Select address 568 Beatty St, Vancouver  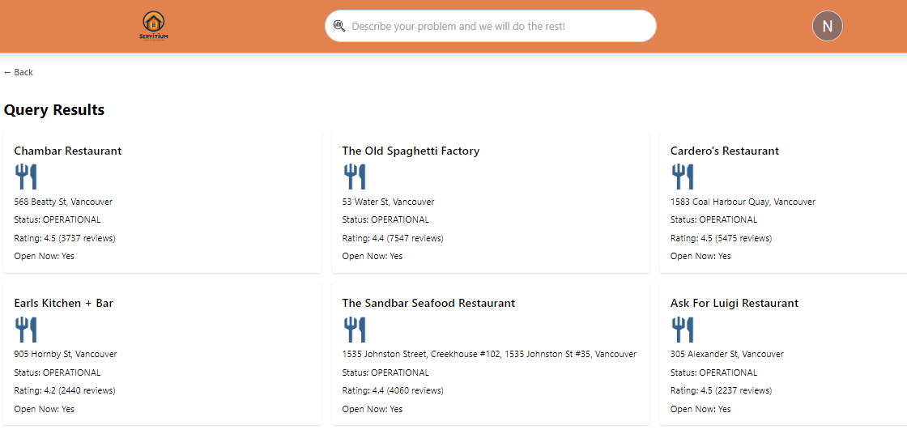[x=63, y=202]
